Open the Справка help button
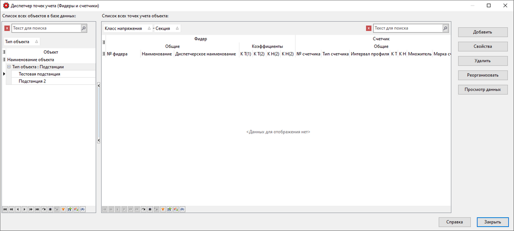Screen dimensions: 514x231 (454, 222)
